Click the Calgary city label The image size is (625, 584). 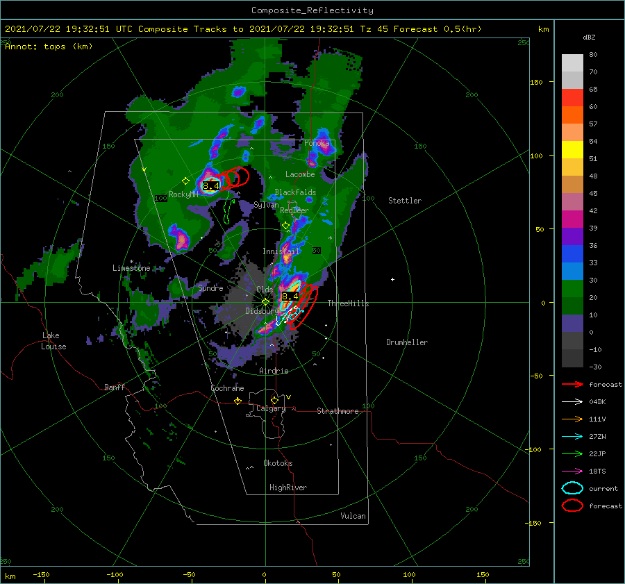point(271,408)
